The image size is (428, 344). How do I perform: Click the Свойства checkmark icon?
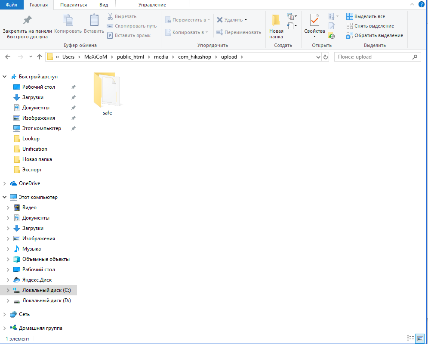(x=314, y=20)
